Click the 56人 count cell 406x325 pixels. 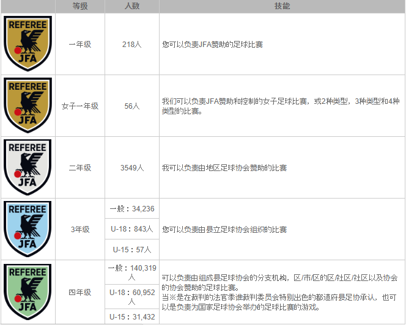(132, 106)
